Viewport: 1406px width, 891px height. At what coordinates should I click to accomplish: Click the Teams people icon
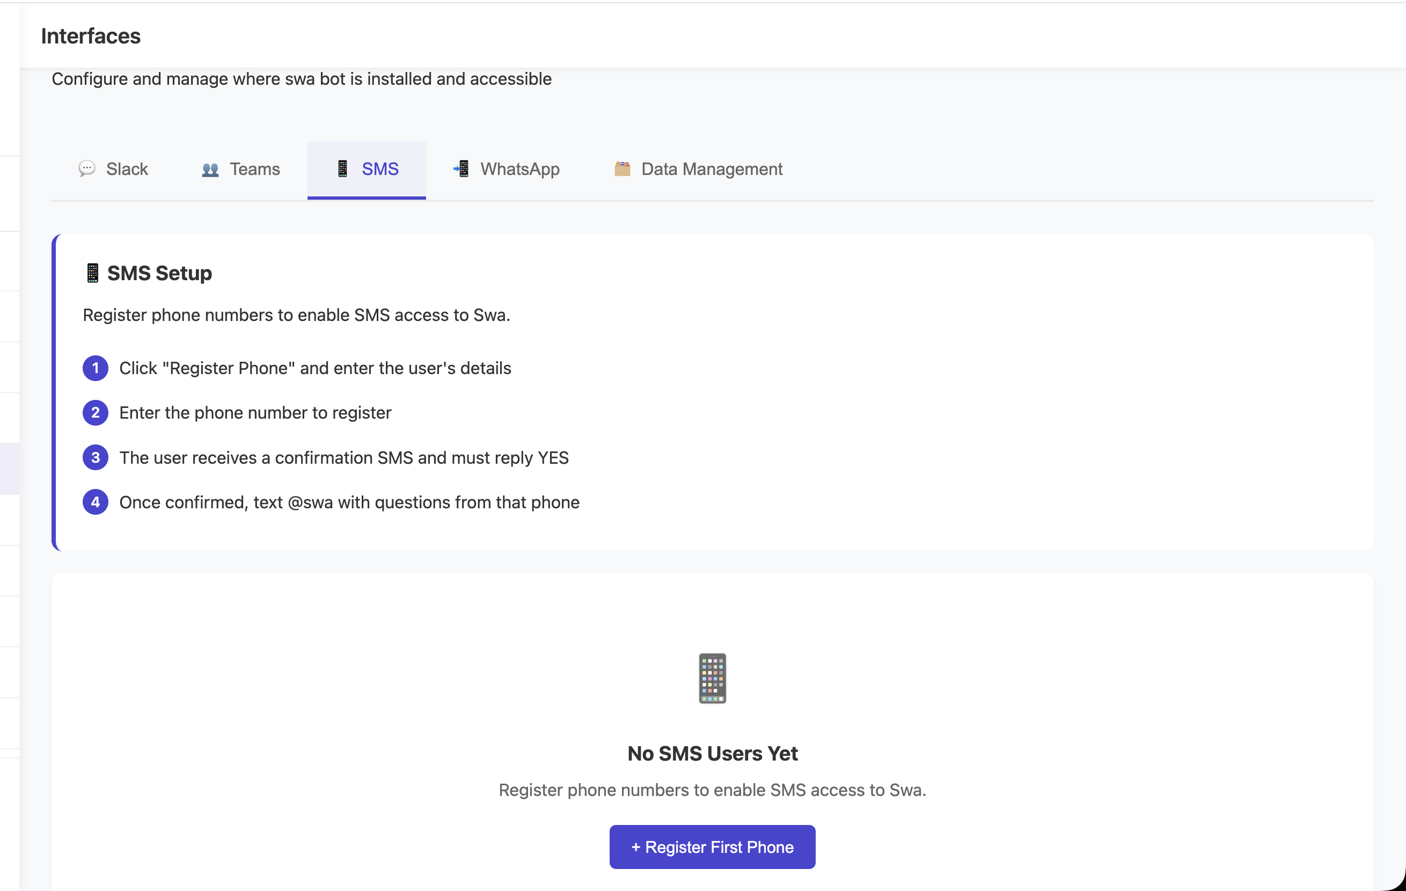pyautogui.click(x=211, y=169)
